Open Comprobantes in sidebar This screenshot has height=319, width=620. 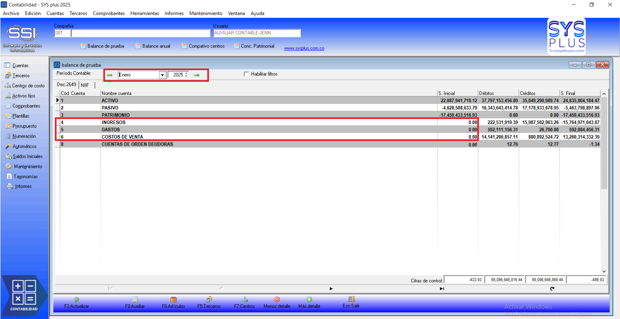[x=23, y=106]
